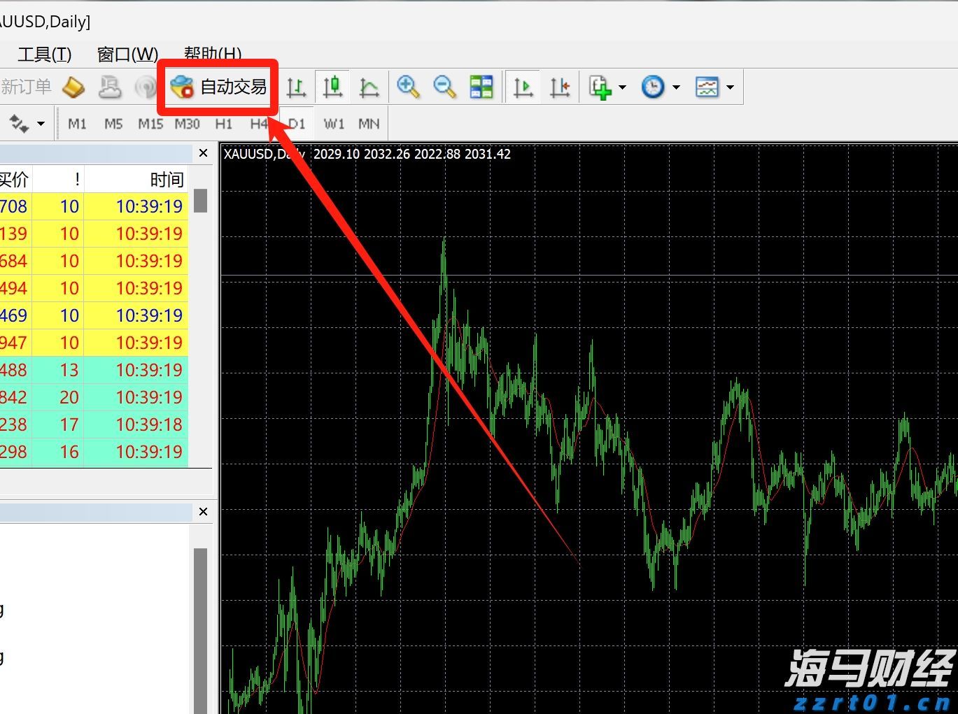
Task: Display the chart as bars
Action: 297,87
